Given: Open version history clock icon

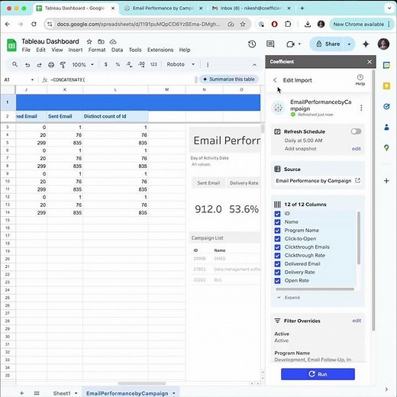Looking at the screenshot, I should (252, 44).
